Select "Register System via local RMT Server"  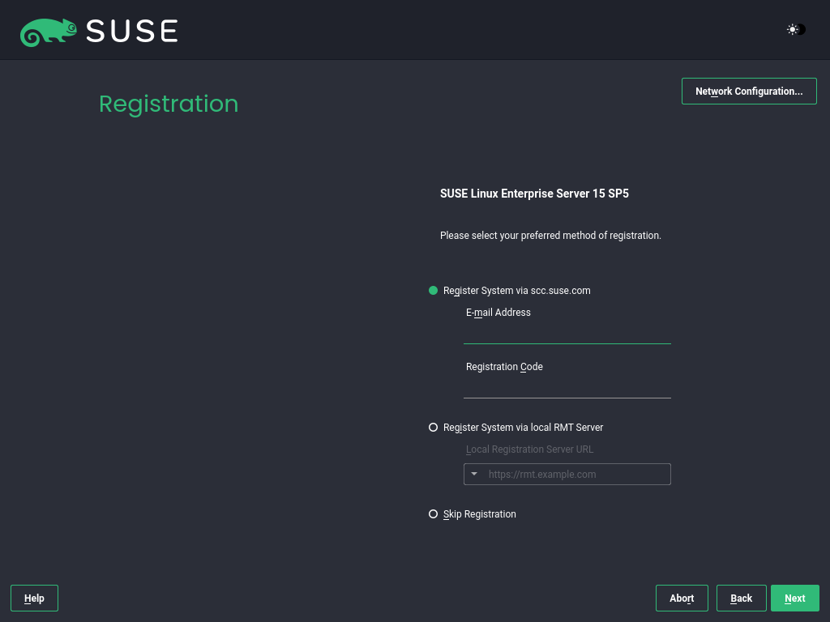[433, 427]
